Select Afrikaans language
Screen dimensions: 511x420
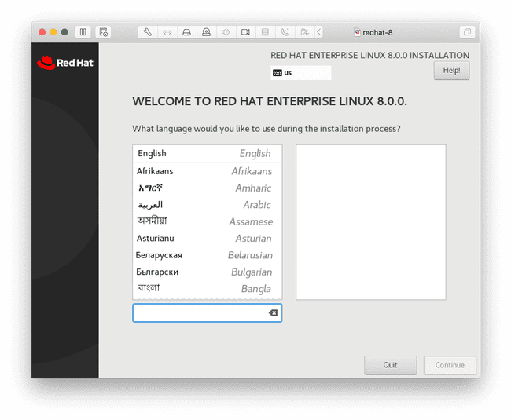208,171
